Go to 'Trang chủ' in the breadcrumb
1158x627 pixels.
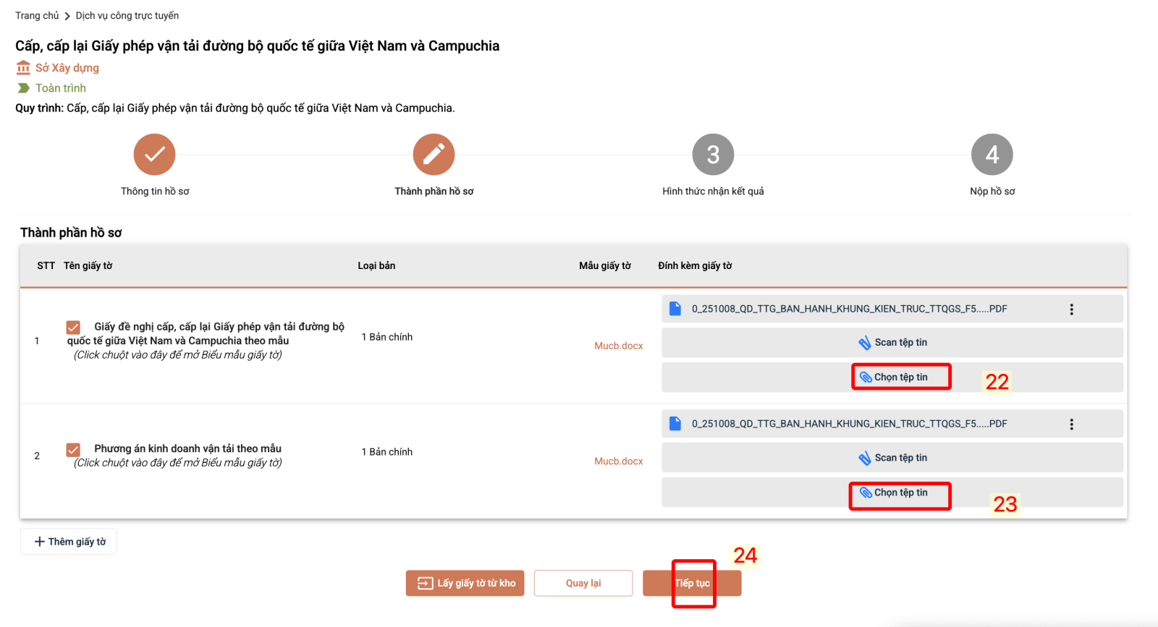pos(37,16)
